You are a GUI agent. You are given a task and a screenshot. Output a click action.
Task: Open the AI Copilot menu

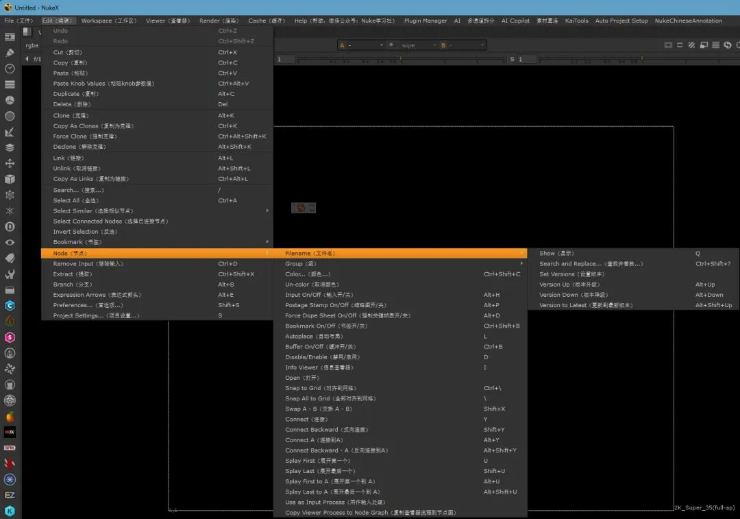coord(515,21)
